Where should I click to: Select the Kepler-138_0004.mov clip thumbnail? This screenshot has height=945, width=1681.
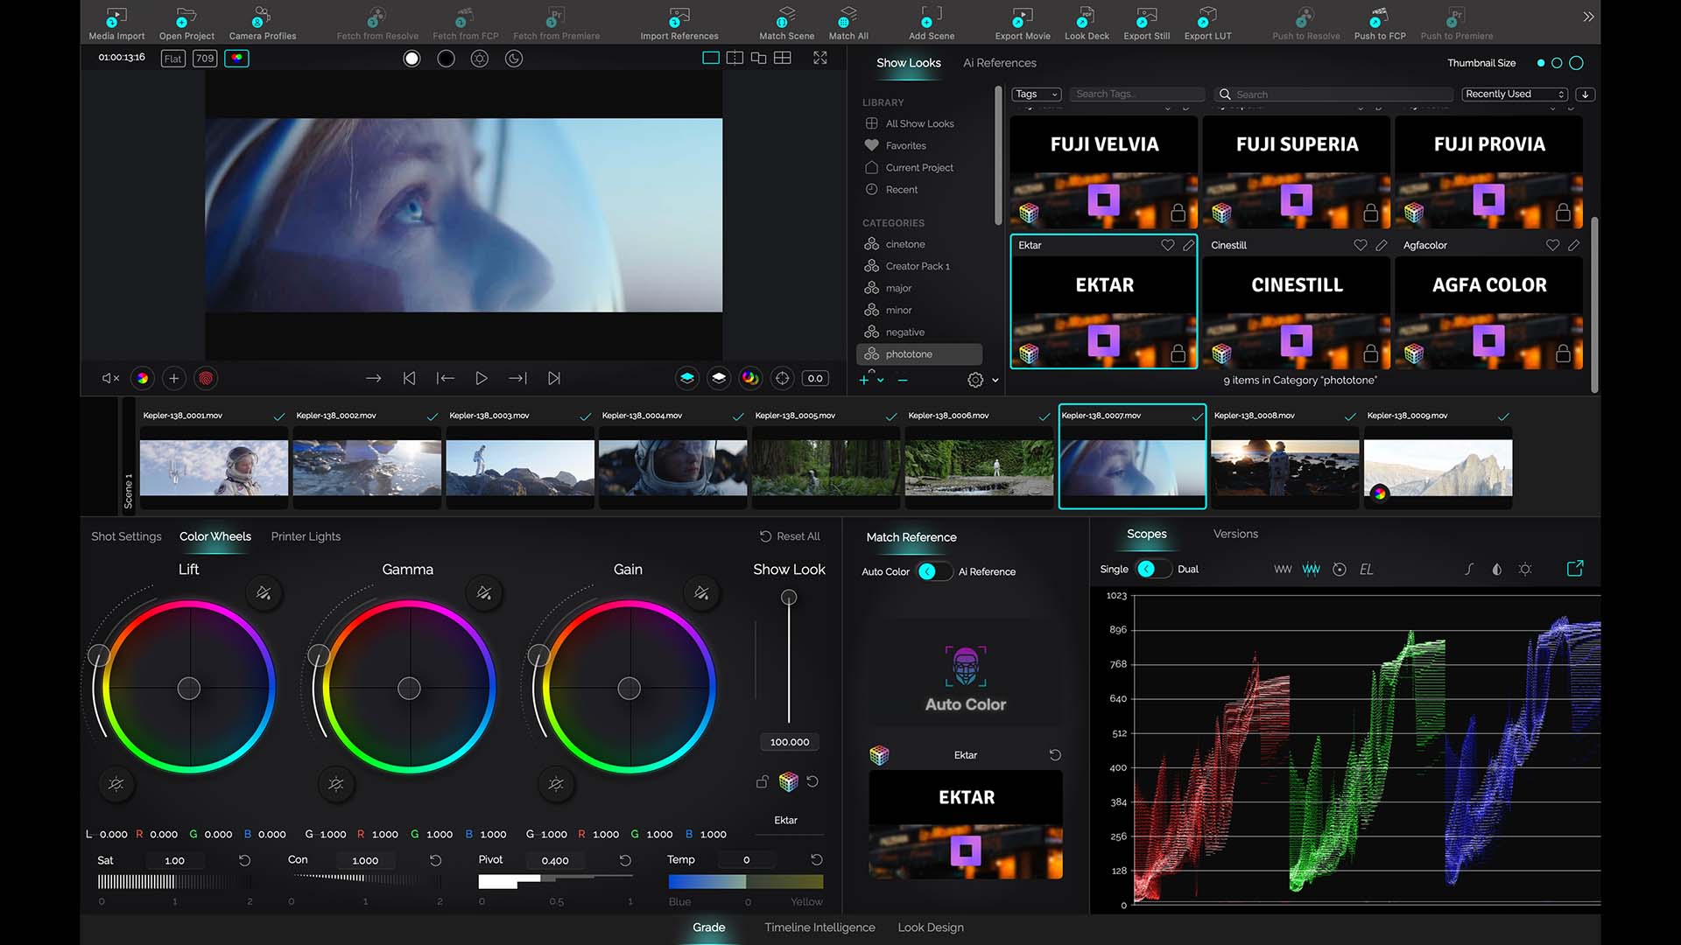pyautogui.click(x=672, y=466)
